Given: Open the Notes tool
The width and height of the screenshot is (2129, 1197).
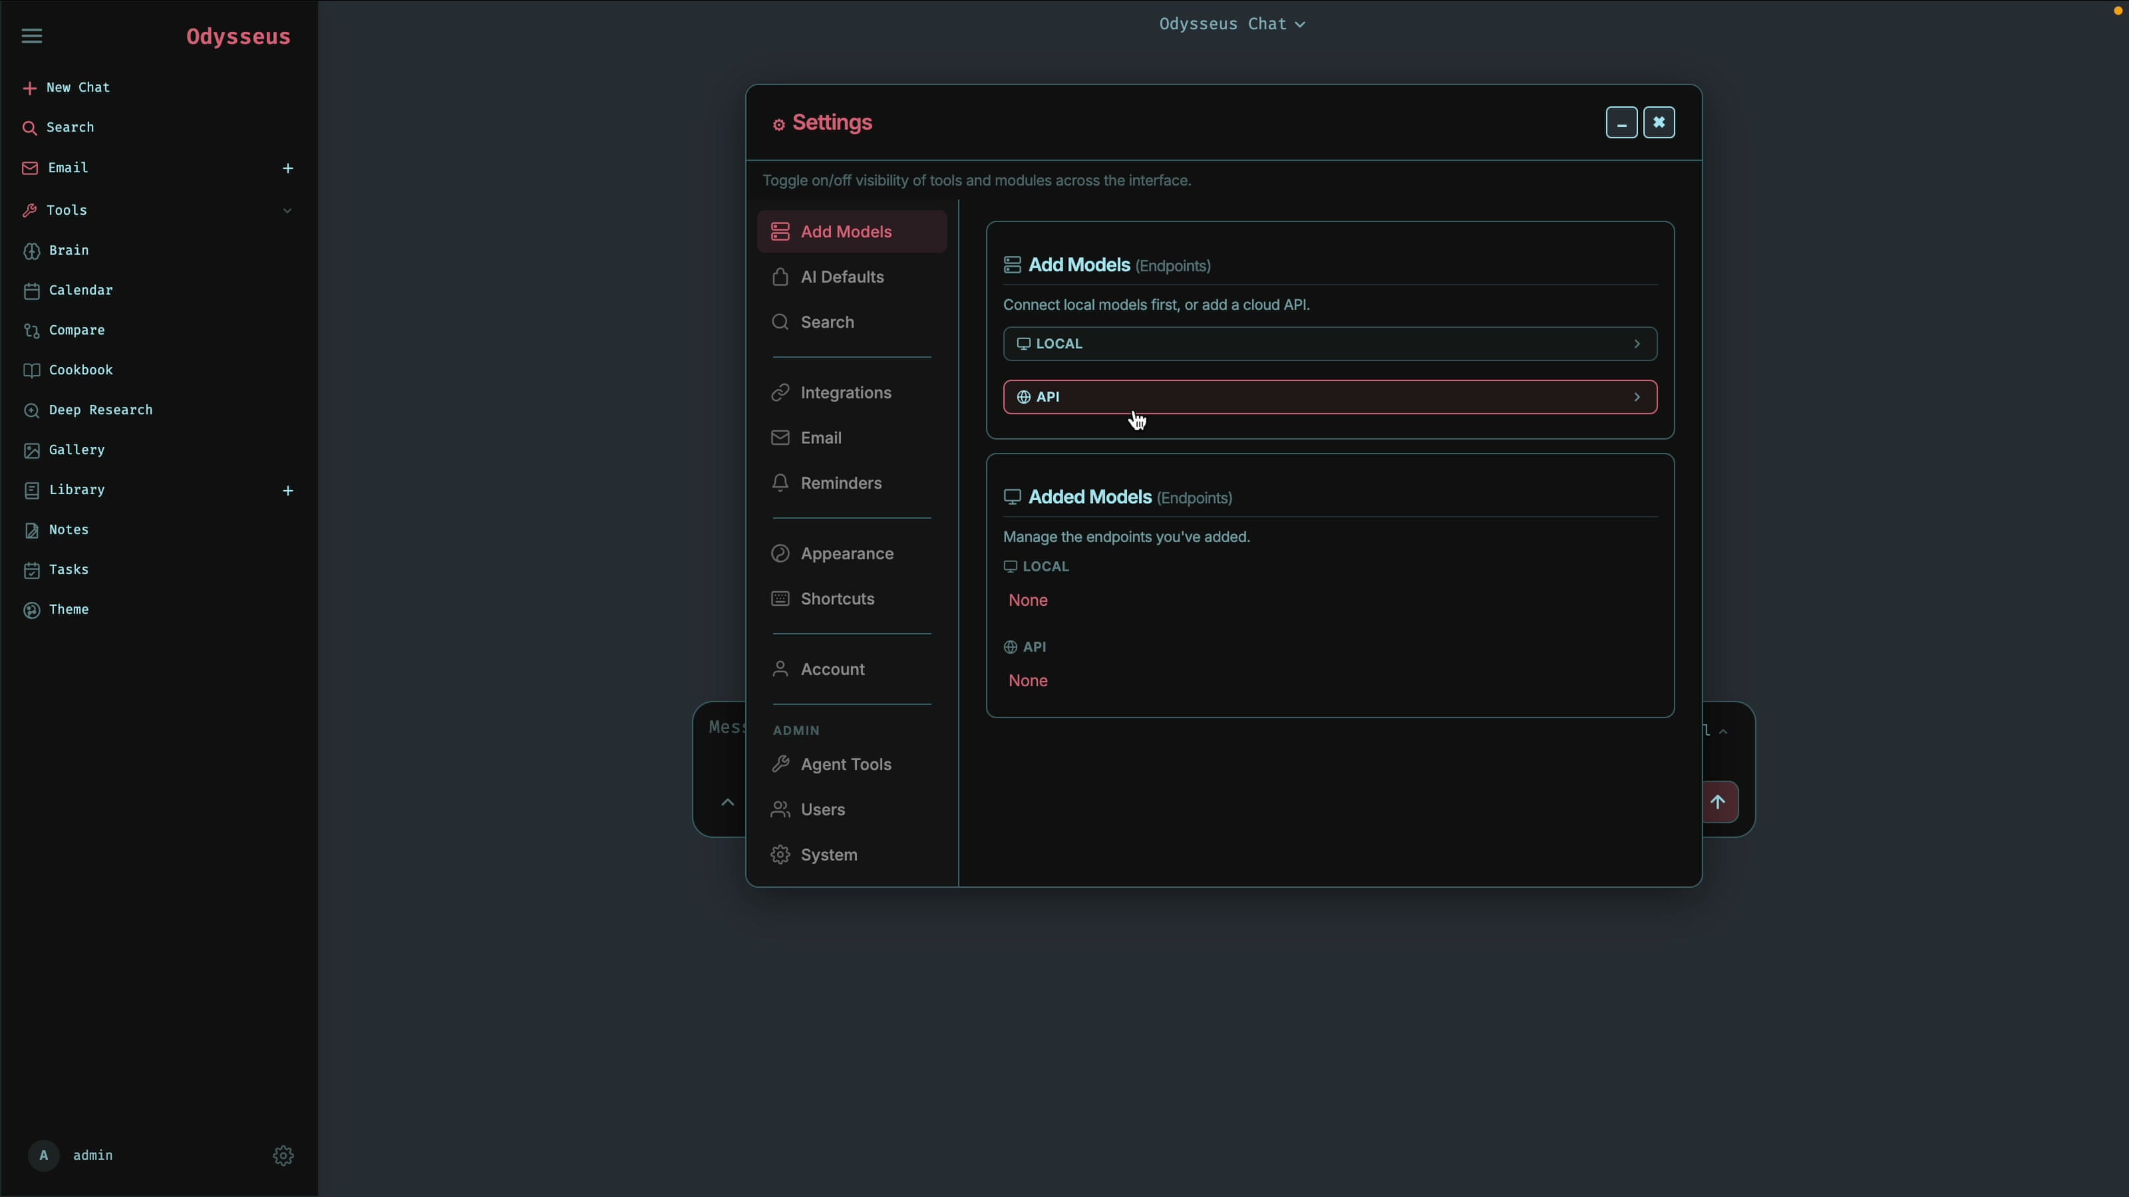Looking at the screenshot, I should (56, 529).
